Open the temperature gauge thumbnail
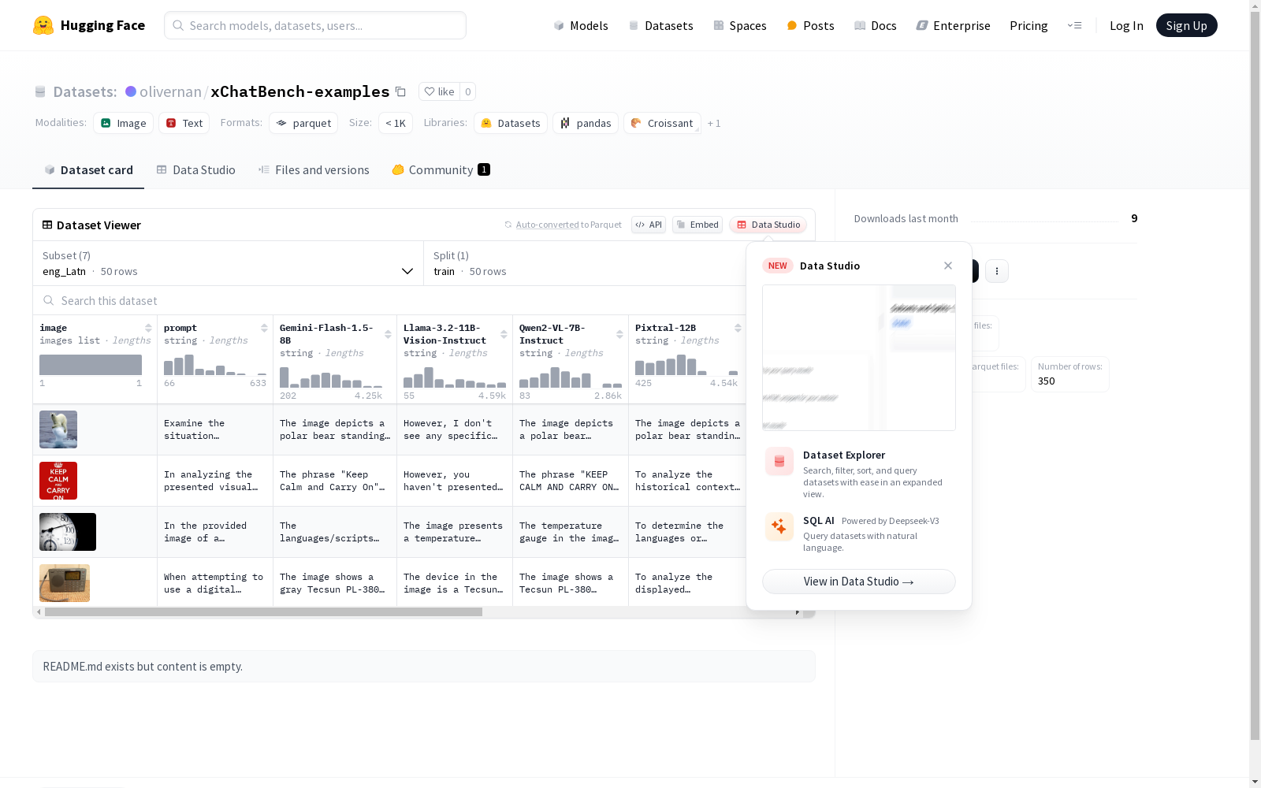The width and height of the screenshot is (1261, 788). [68, 532]
